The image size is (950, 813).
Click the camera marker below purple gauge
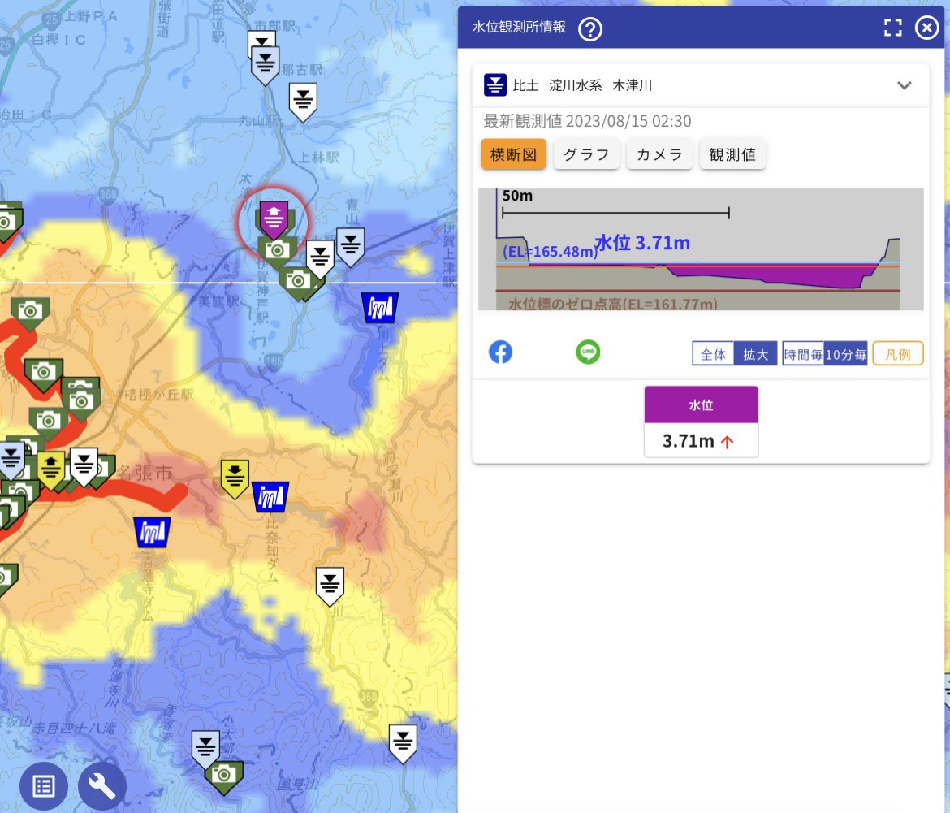[x=278, y=251]
